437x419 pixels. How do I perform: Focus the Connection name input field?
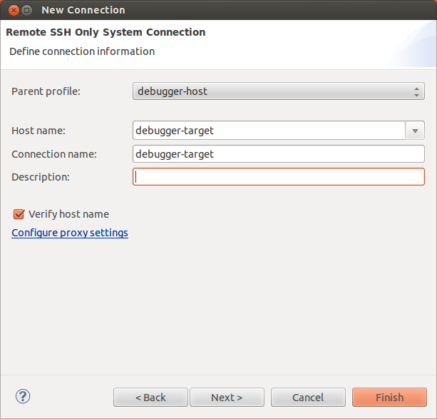point(279,153)
